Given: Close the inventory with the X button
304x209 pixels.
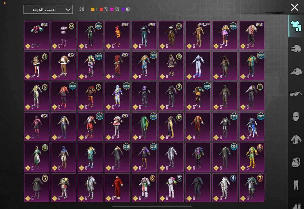Looking at the screenshot, I should coord(294,8).
